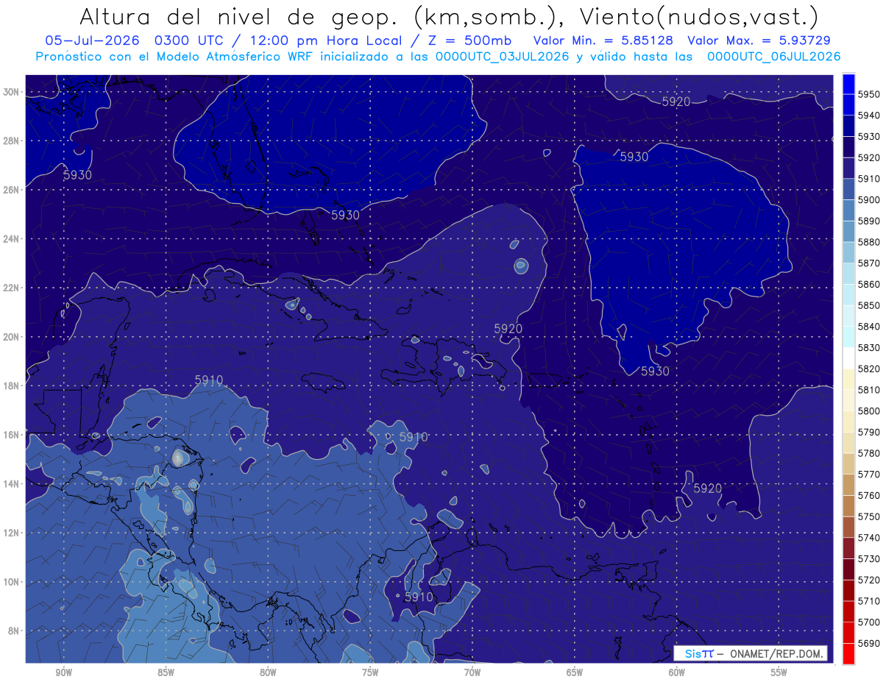Click the 55W longitude axis label
This screenshot has height=682, width=883.
pyautogui.click(x=779, y=672)
